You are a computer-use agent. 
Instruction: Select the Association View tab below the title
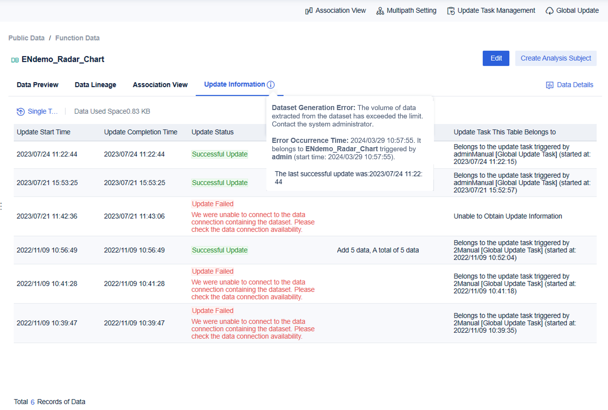(160, 85)
